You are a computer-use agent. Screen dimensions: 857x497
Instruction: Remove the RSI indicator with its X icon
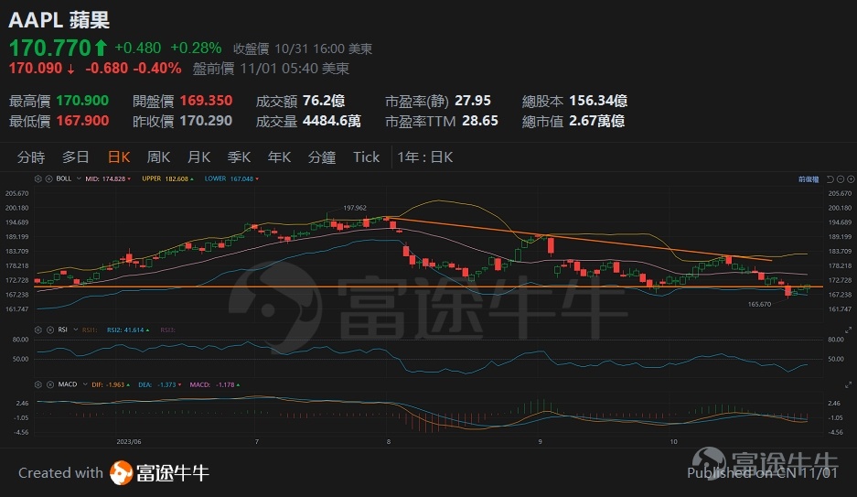[x=49, y=330]
